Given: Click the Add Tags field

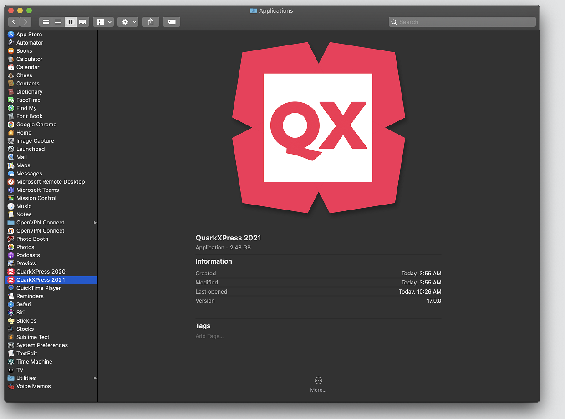Looking at the screenshot, I should (209, 336).
